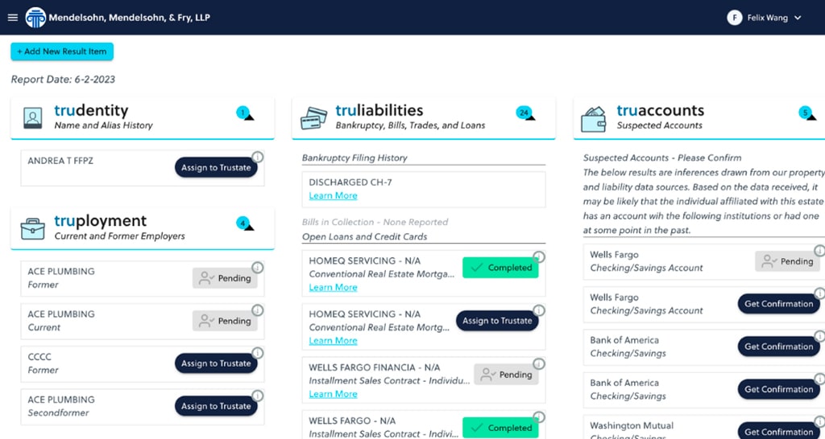Open info icon for ANDREA T FFPZ
825x439 pixels.
click(x=257, y=158)
